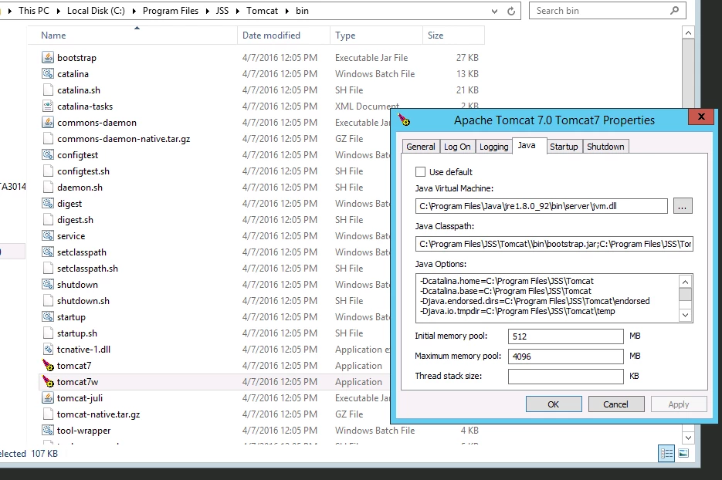Tick the Use default checkbox
This screenshot has width=722, height=480.
(x=420, y=171)
